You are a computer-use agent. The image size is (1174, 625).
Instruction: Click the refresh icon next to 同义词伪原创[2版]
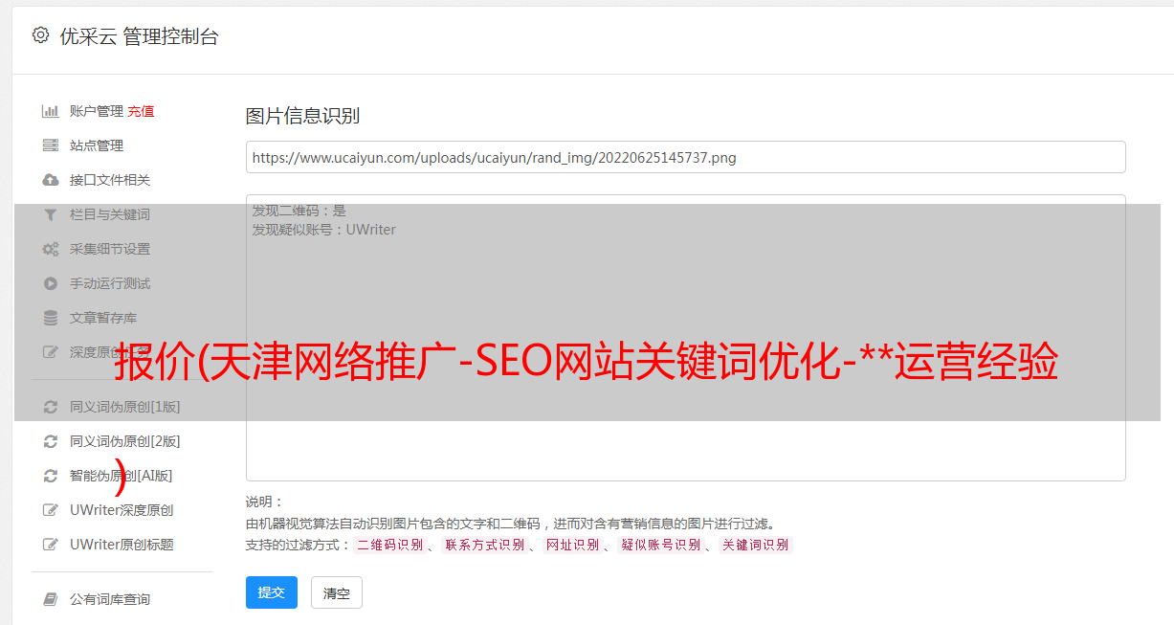51,441
